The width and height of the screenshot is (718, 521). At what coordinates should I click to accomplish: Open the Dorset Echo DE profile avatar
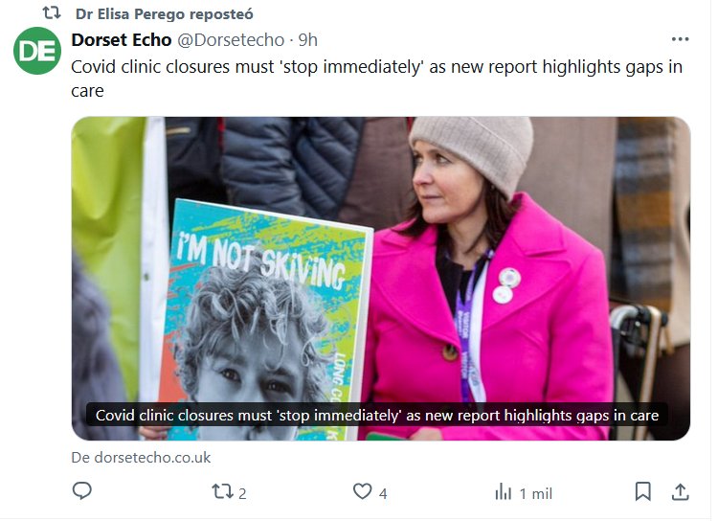[x=37, y=51]
